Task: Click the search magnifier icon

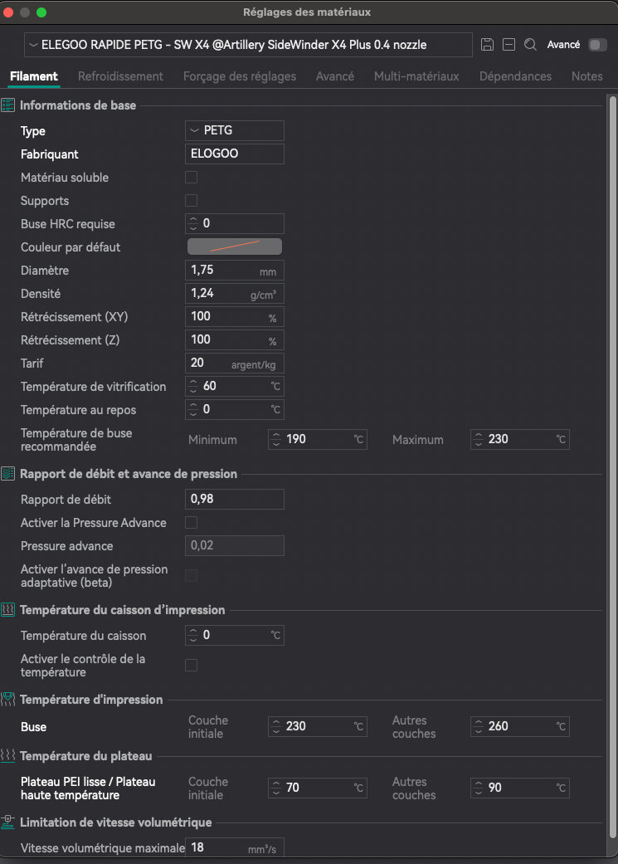Action: click(x=531, y=45)
